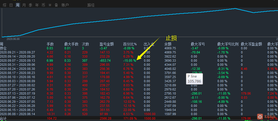Open the M tab
The image size is (278, 121).
click(50, 5)
